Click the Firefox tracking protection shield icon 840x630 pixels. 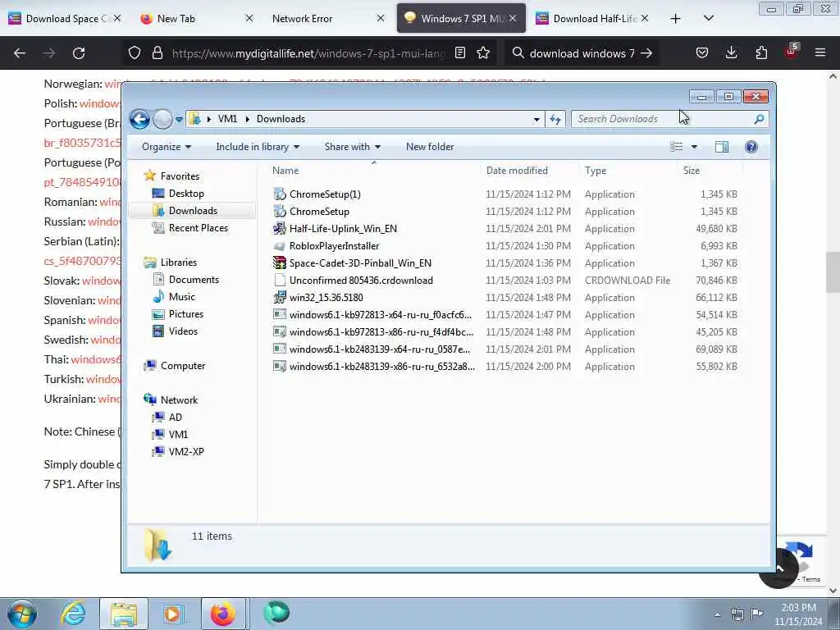point(135,53)
